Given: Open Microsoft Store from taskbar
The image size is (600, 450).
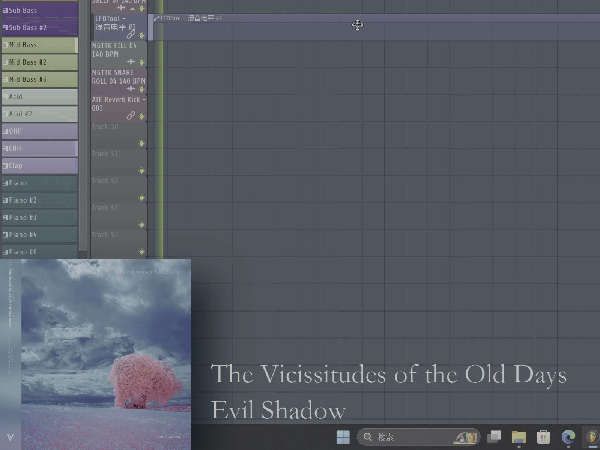Looking at the screenshot, I should tap(543, 437).
